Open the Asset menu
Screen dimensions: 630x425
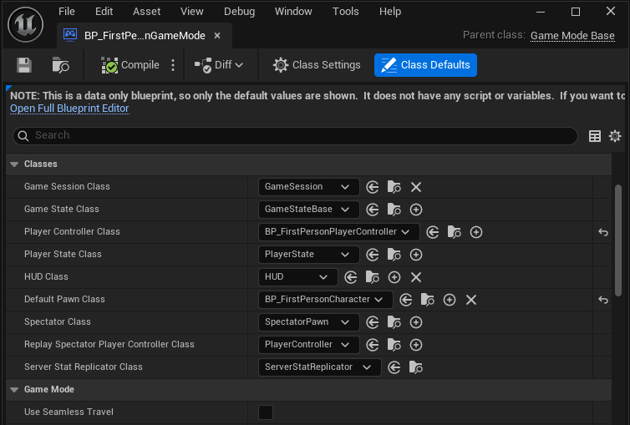(x=147, y=12)
